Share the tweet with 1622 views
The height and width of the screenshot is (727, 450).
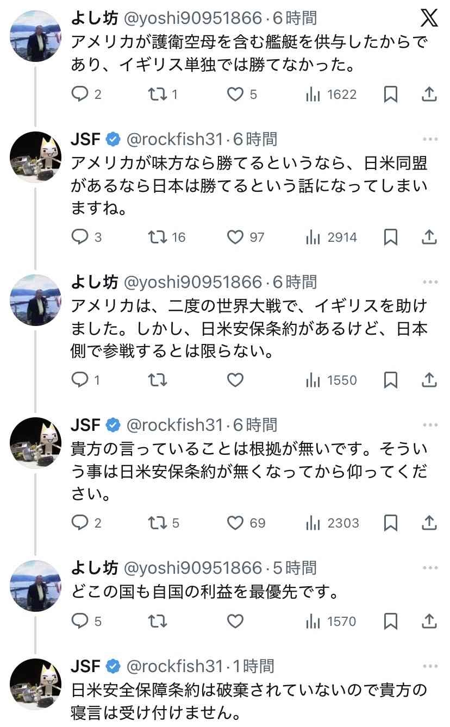point(429,95)
